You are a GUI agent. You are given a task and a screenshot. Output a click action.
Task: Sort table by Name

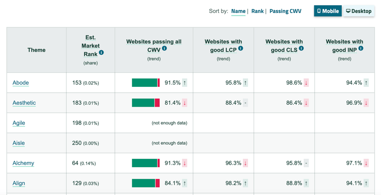[238, 11]
